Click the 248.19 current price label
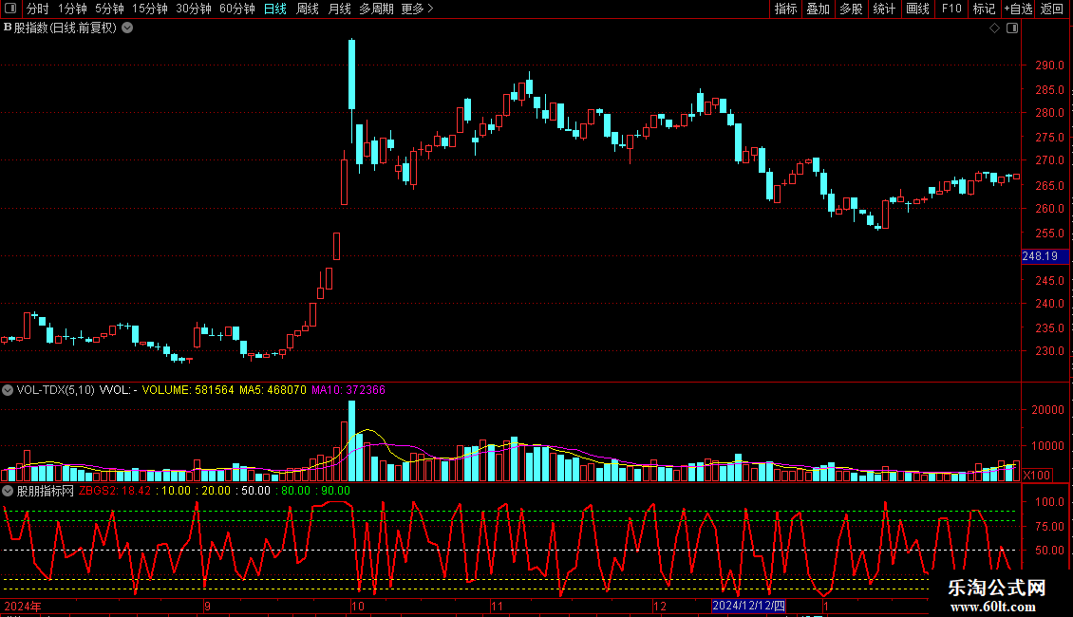1073x617 pixels. pos(1045,256)
